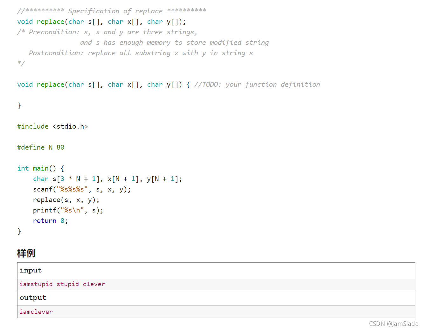Click the scanf("%s%s%s") statement

click(x=82, y=189)
